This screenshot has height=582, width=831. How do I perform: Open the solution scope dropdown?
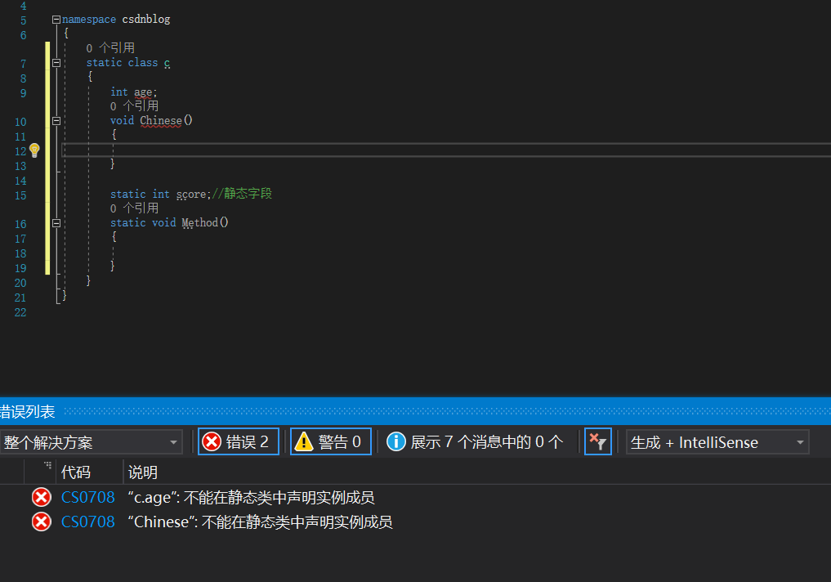(x=92, y=442)
